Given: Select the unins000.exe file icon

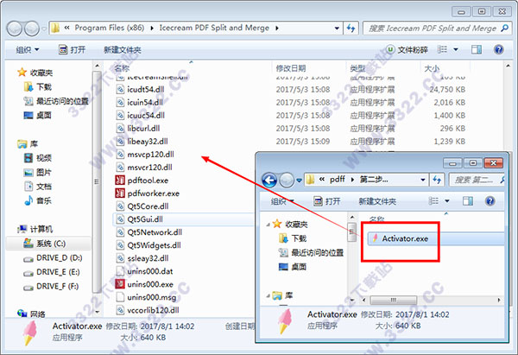Looking at the screenshot, I should click(120, 284).
